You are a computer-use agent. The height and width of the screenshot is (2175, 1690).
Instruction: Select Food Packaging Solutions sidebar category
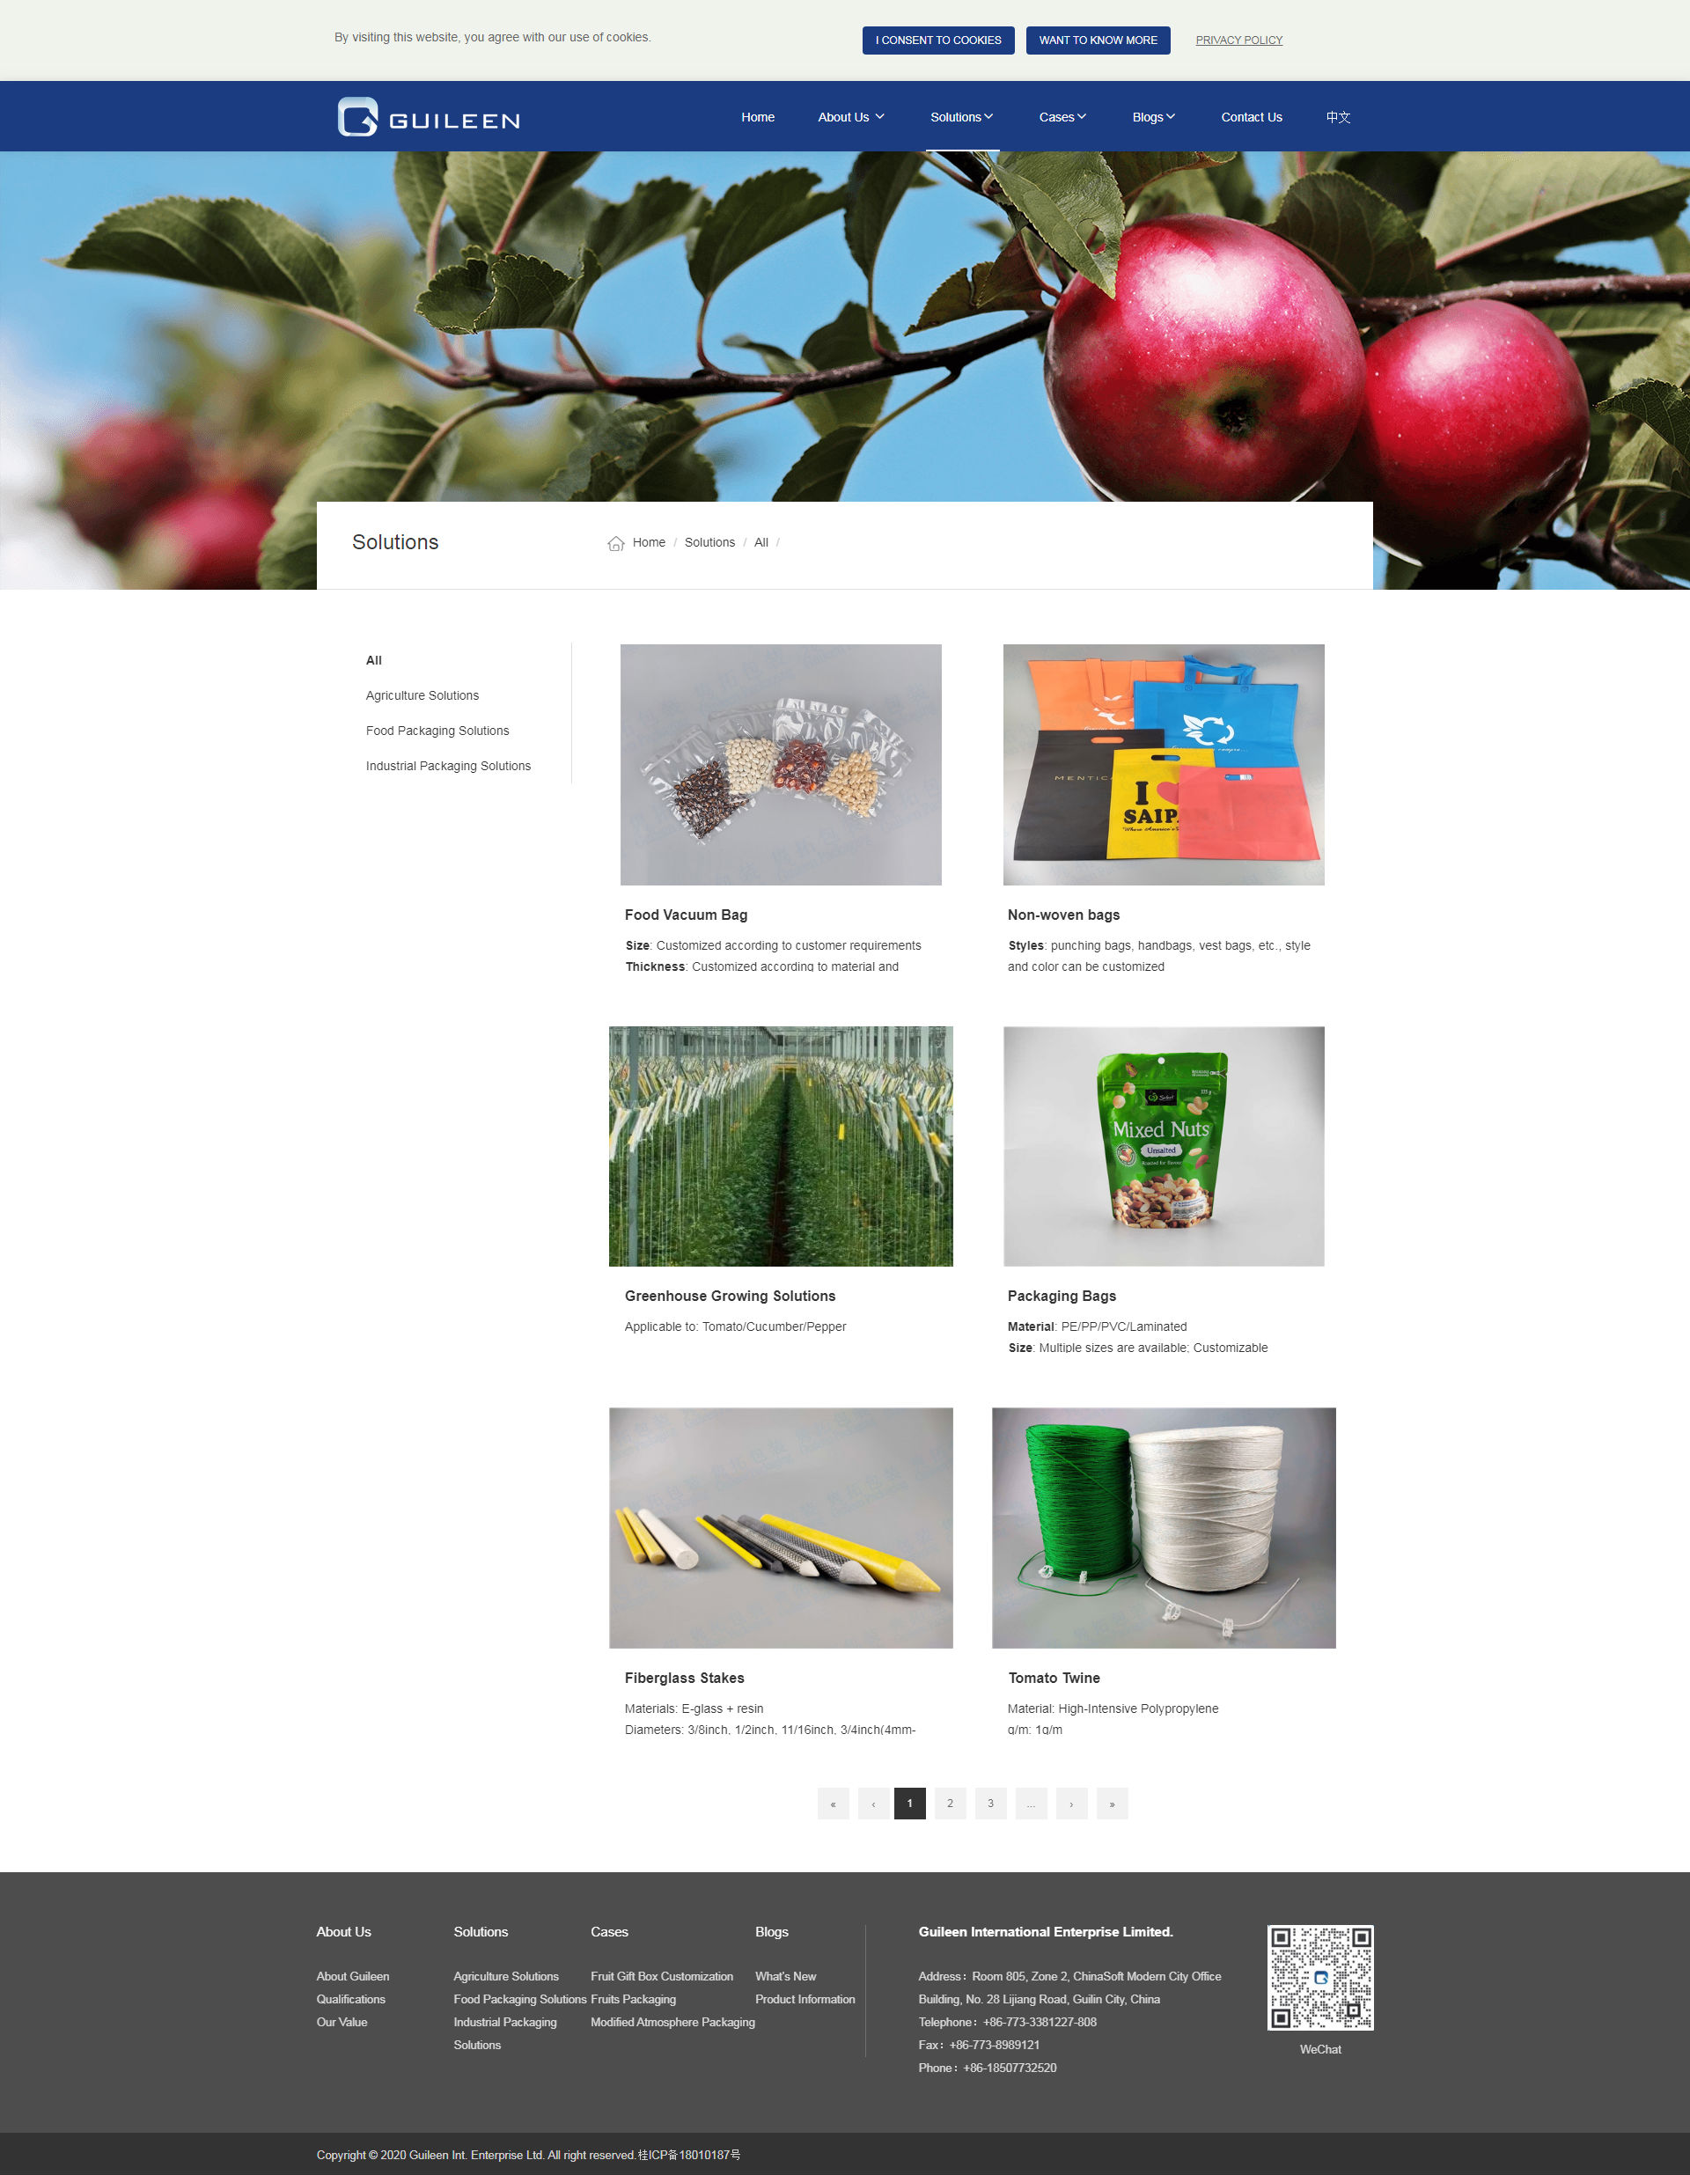[x=437, y=731]
